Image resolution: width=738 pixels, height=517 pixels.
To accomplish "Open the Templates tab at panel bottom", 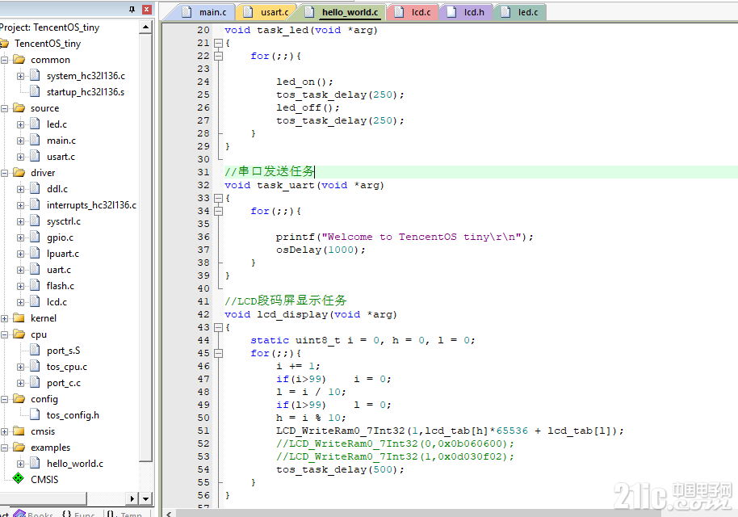I will click(x=124, y=514).
